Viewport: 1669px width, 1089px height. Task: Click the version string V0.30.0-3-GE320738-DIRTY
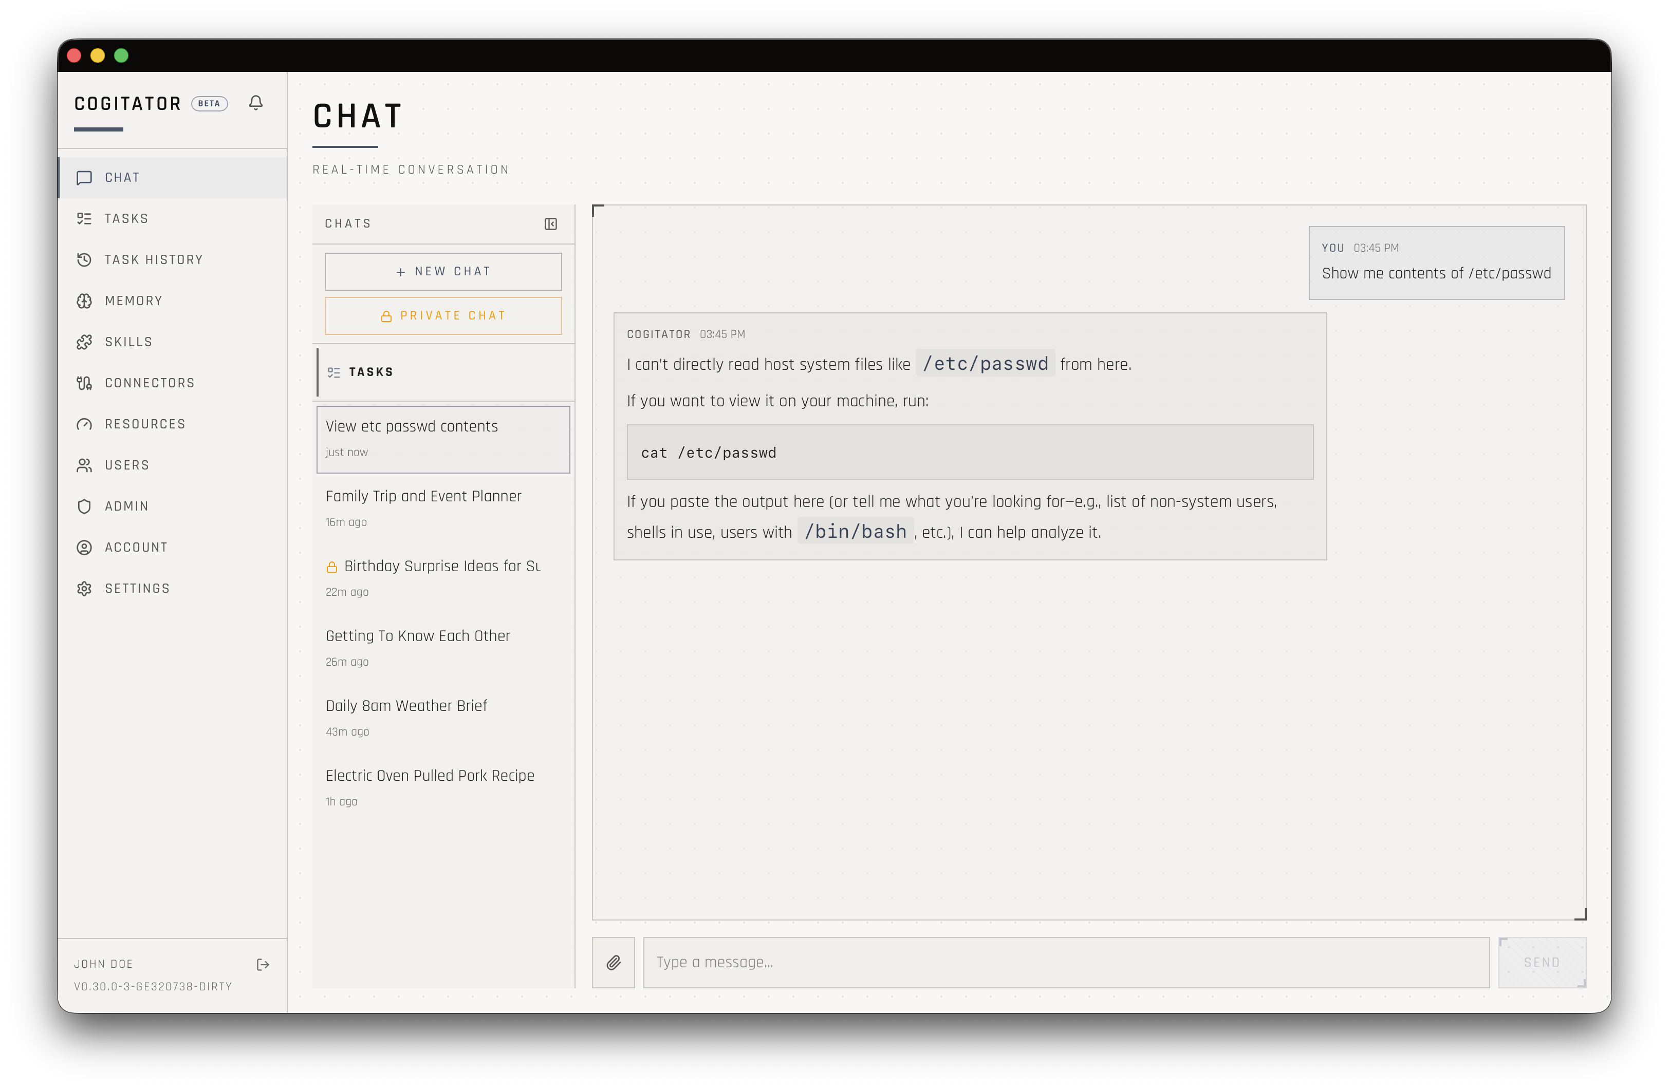(153, 987)
